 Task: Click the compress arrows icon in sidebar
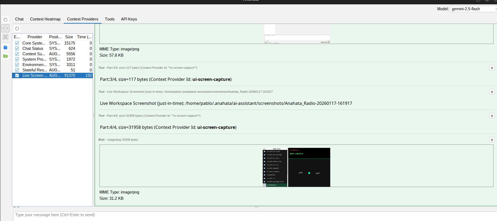[x=5, y=37]
